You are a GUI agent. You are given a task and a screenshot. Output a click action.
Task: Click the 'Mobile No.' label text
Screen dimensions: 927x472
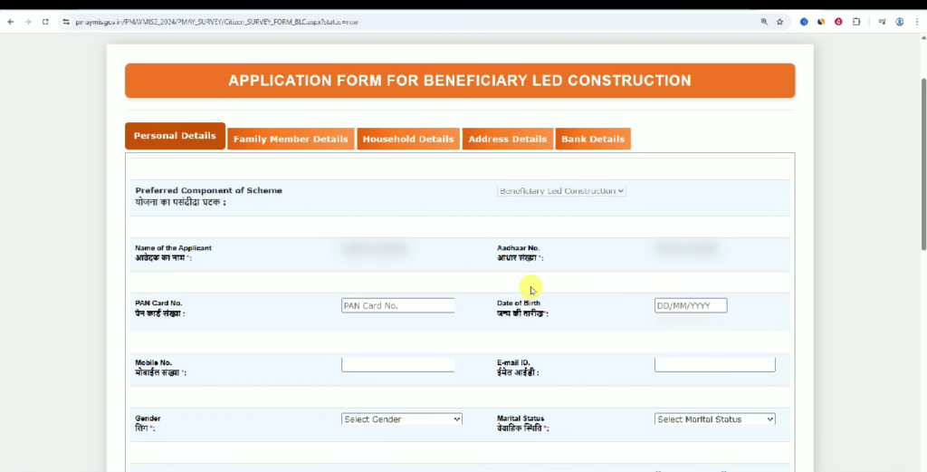tap(153, 362)
